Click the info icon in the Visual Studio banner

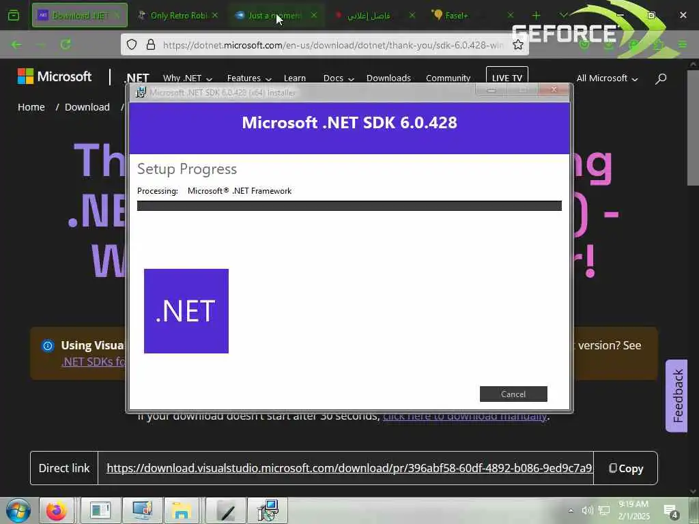coord(48,346)
